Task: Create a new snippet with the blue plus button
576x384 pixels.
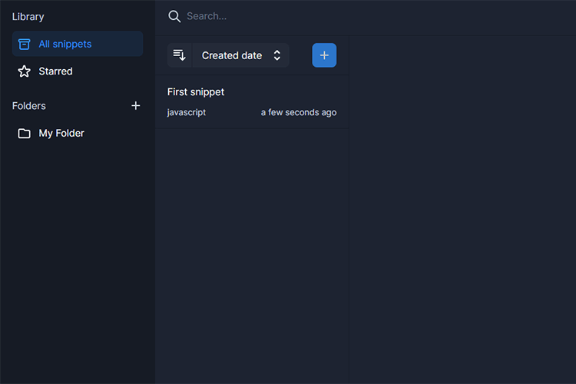Action: coord(324,55)
